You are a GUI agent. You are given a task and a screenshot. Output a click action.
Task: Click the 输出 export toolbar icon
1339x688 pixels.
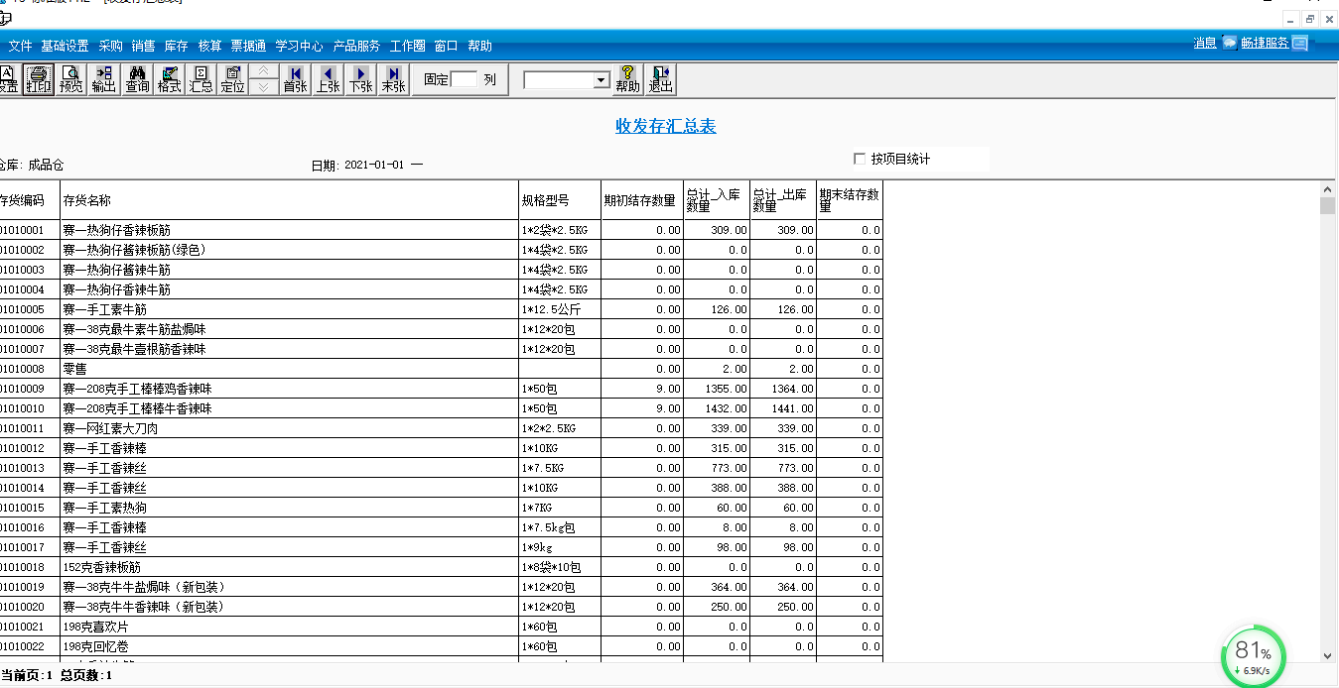click(x=104, y=79)
